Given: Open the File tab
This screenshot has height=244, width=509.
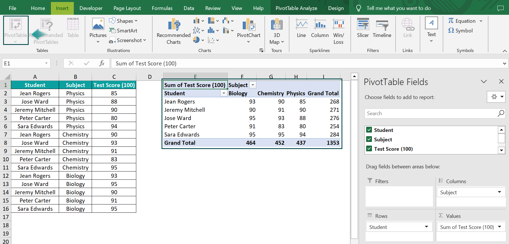Looking at the screenshot, I should (12, 8).
